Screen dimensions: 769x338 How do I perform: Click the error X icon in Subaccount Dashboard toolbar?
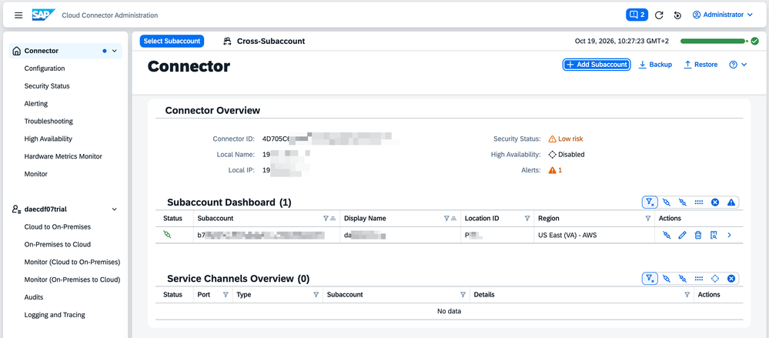pyautogui.click(x=715, y=202)
